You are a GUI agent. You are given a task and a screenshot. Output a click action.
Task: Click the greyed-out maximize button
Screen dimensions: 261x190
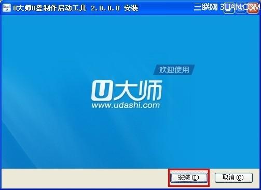pyautogui.click(x=241, y=8)
